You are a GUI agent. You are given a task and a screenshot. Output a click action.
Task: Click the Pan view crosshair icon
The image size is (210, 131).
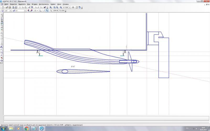point(73,7)
